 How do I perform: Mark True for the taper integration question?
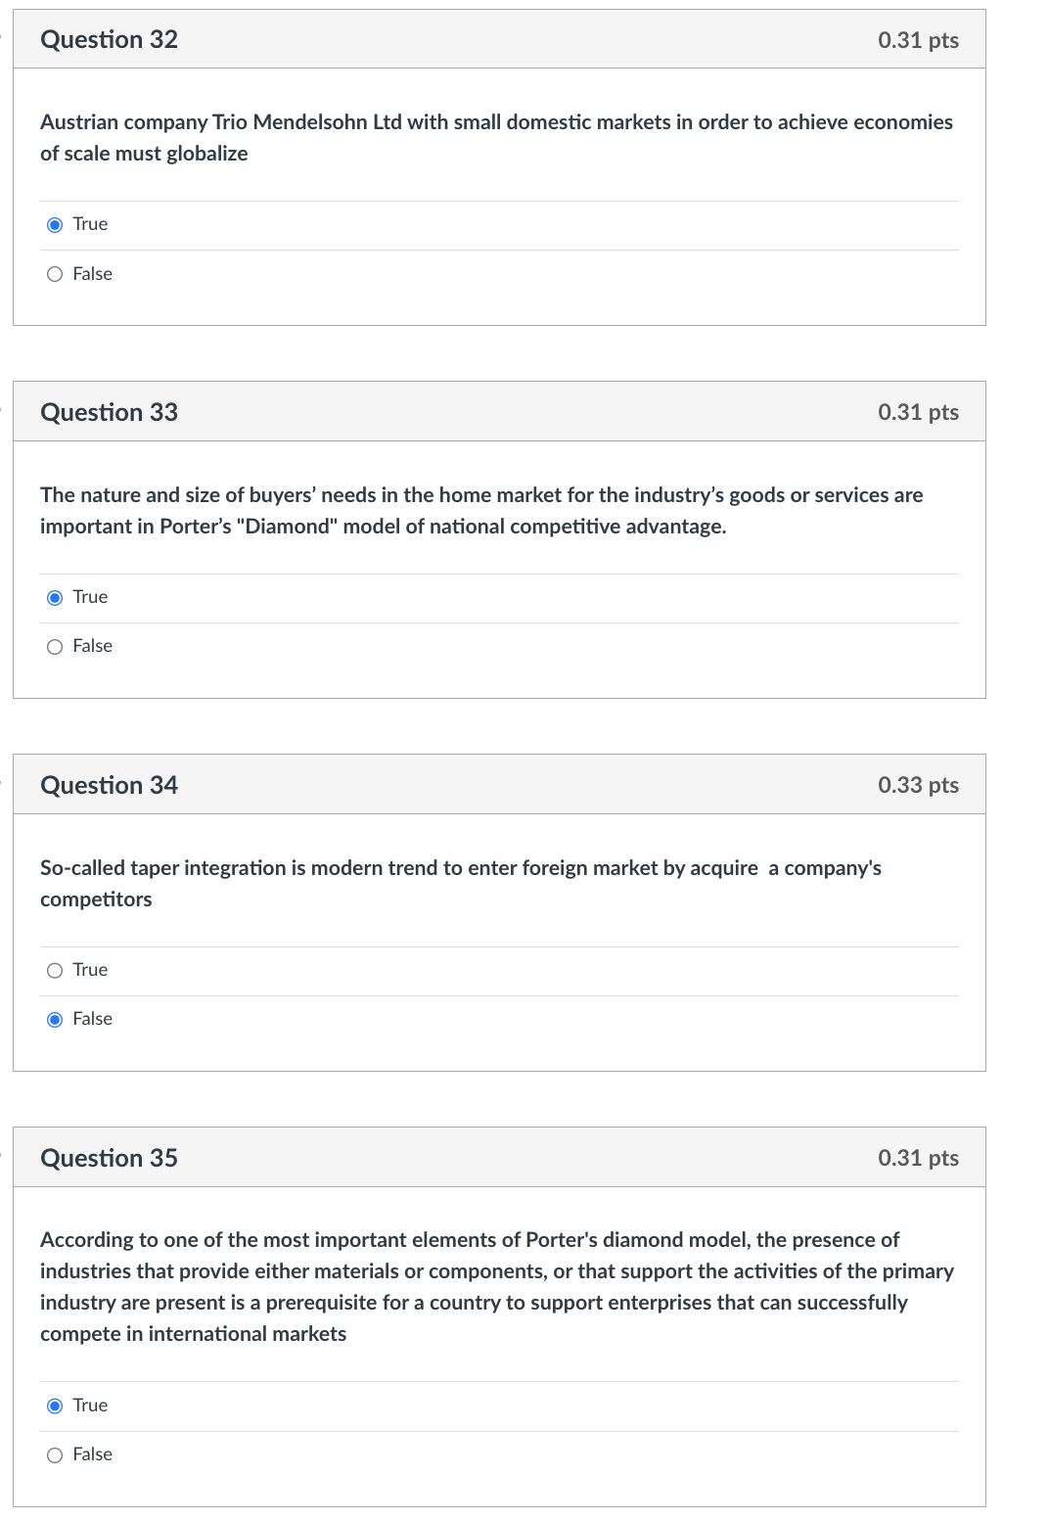tap(55, 971)
